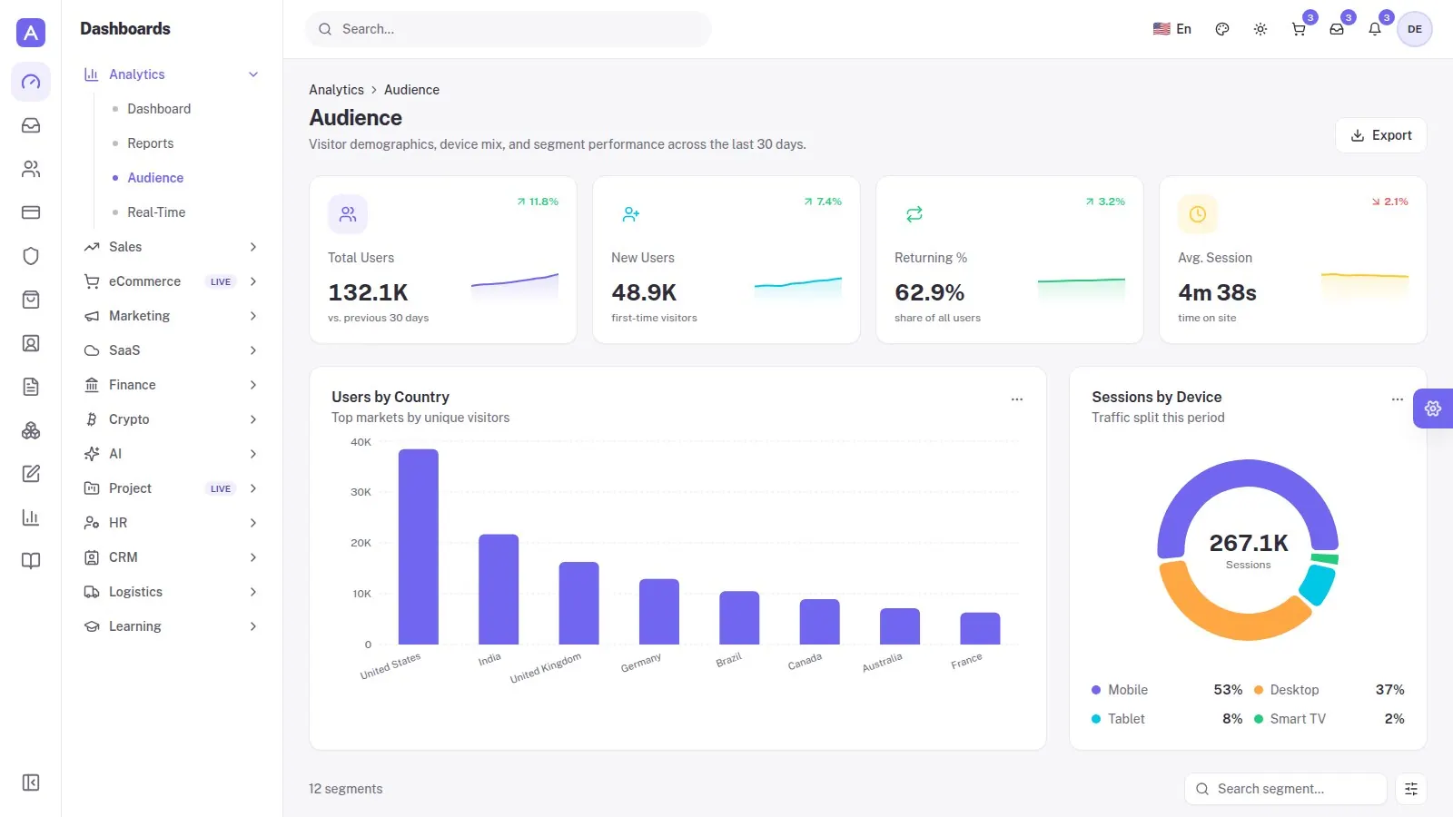Open the dashboards gauge icon in the rail
Viewport: 1453px width, 817px height.
tap(31, 82)
